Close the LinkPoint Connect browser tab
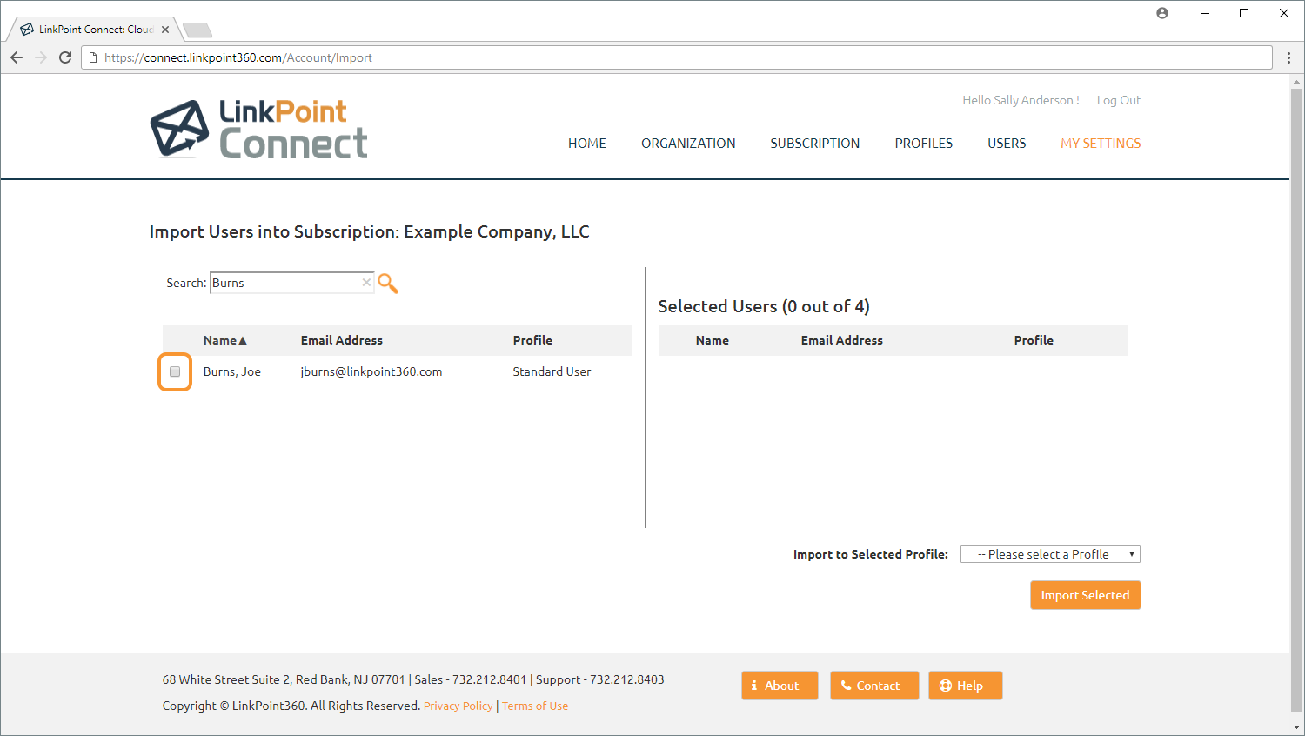The width and height of the screenshot is (1305, 736). [165, 30]
